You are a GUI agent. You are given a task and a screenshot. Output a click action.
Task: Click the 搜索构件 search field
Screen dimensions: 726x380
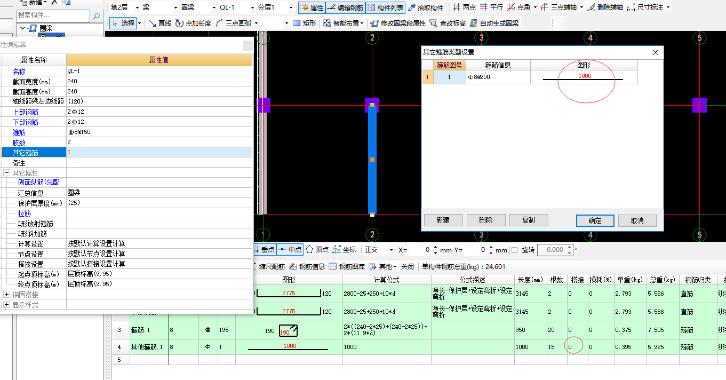(53, 16)
